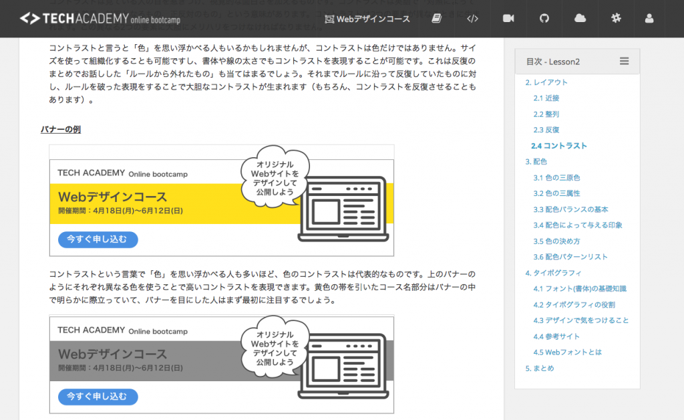Click the textbook icon in navbar
684x420 pixels.
coord(437,18)
